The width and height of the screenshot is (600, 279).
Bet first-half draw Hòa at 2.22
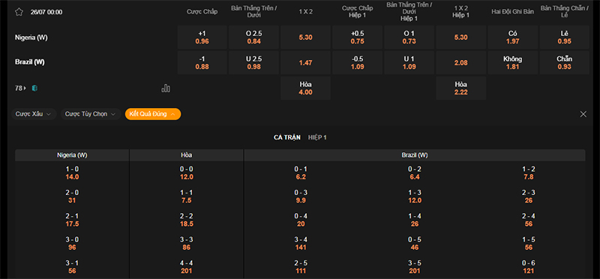point(461,88)
